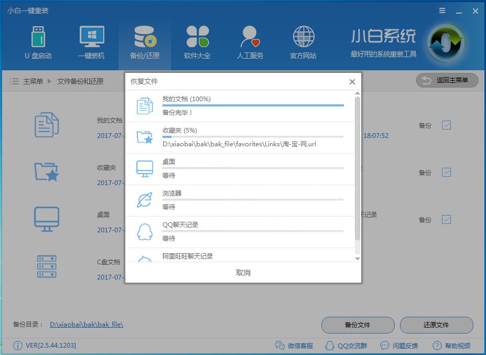Image resolution: width=486 pixels, height=355 pixels.
Task: Uncheck the 备份 checkbox for 桌面
Action: click(446, 220)
